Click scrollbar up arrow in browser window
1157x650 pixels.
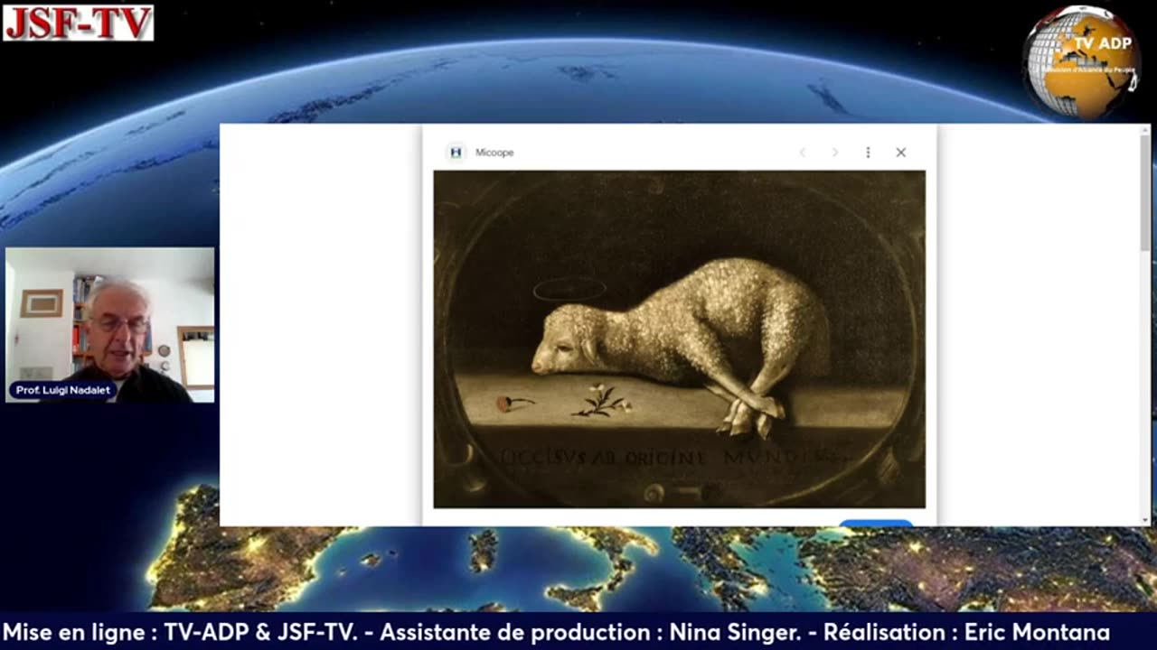(1145, 131)
